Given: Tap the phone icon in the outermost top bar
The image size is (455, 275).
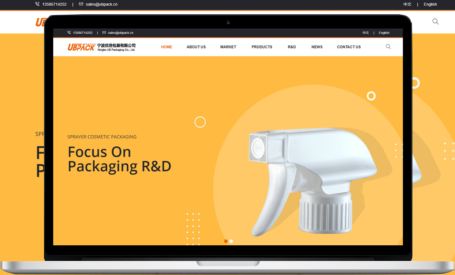Looking at the screenshot, I should (x=37, y=4).
